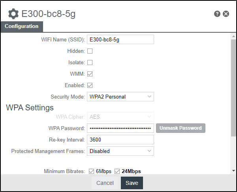The image size is (237, 192).
Task: Open the help question mark icon
Action: click(x=217, y=14)
